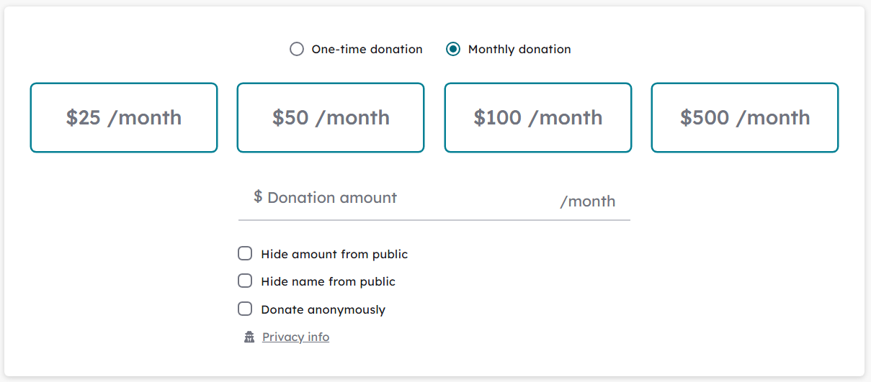
Task: Select the Monthly donation radio button
Action: click(453, 50)
